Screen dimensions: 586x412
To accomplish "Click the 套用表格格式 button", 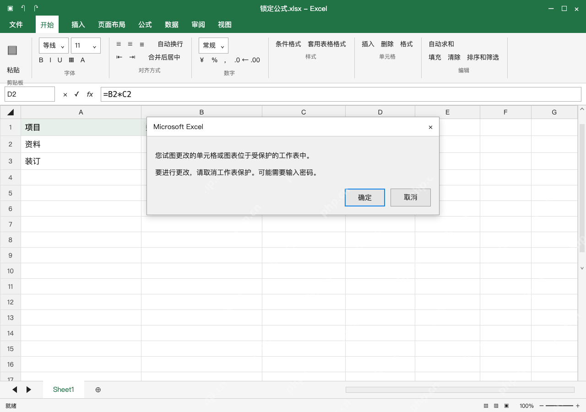I will (327, 44).
